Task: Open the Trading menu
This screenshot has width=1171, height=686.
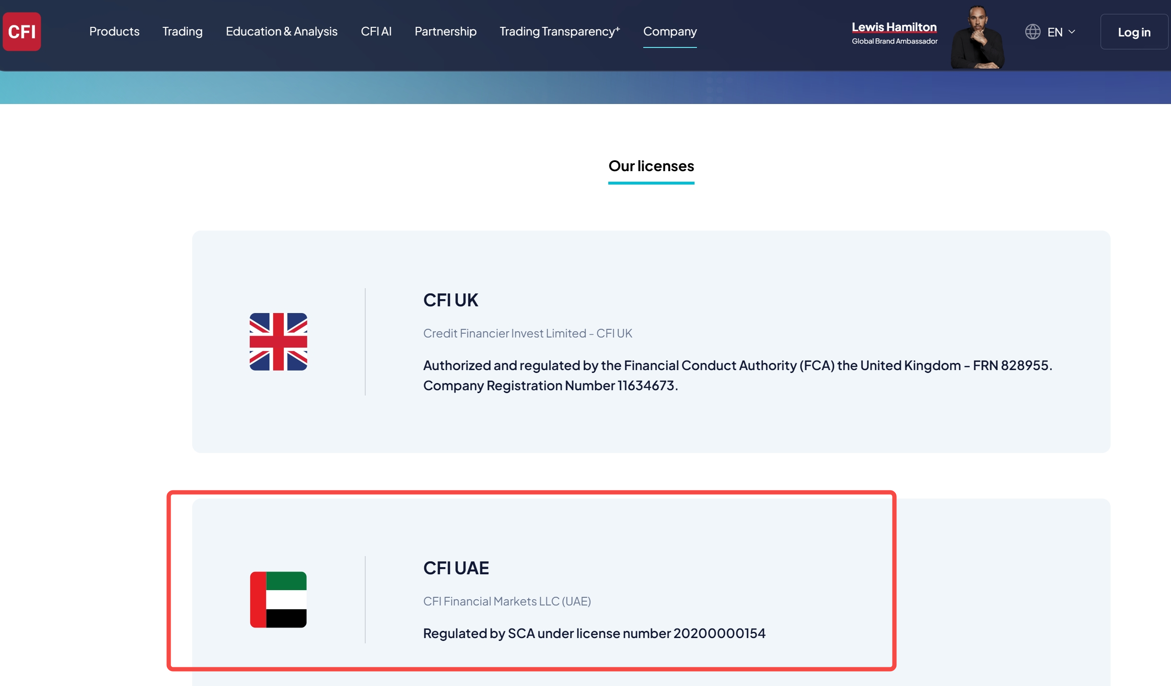Action: (x=183, y=32)
